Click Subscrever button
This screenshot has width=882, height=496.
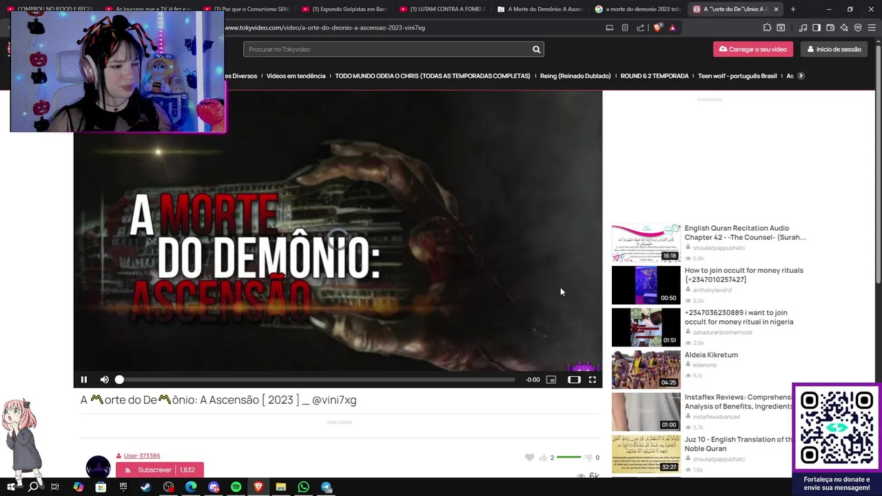[x=159, y=470]
